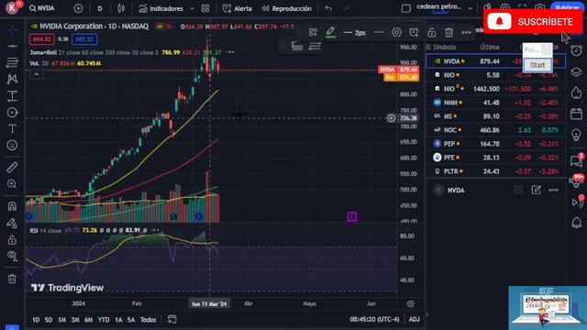587x330 pixels.
Task: Set chart range to 1D
Action: click(36, 320)
